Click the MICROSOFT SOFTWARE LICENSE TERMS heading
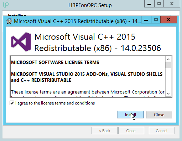 [x=55, y=62]
